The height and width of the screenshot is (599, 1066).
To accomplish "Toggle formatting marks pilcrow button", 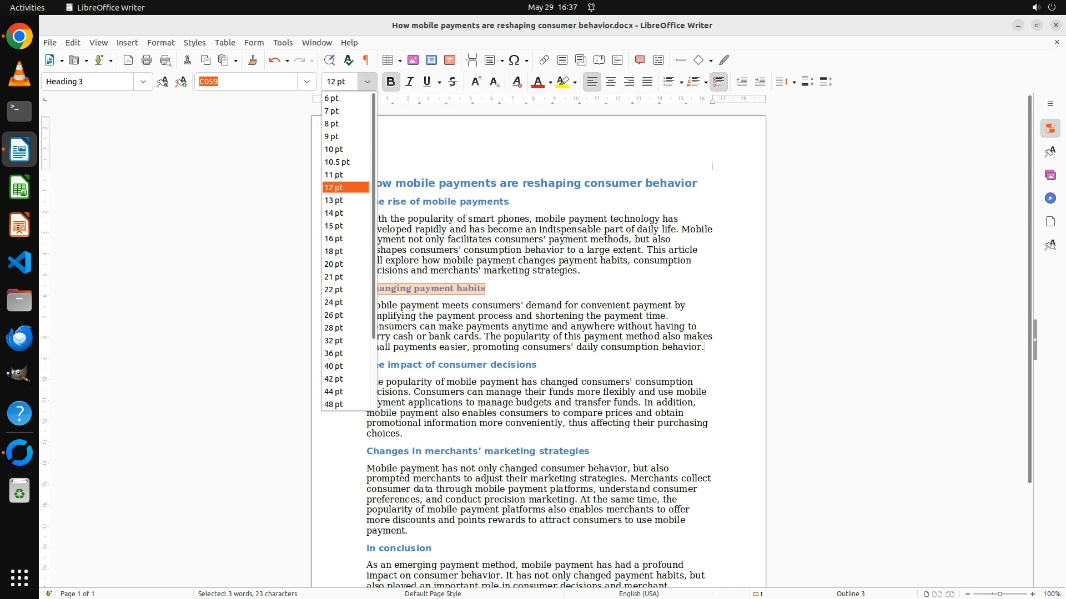I will pos(366,60).
